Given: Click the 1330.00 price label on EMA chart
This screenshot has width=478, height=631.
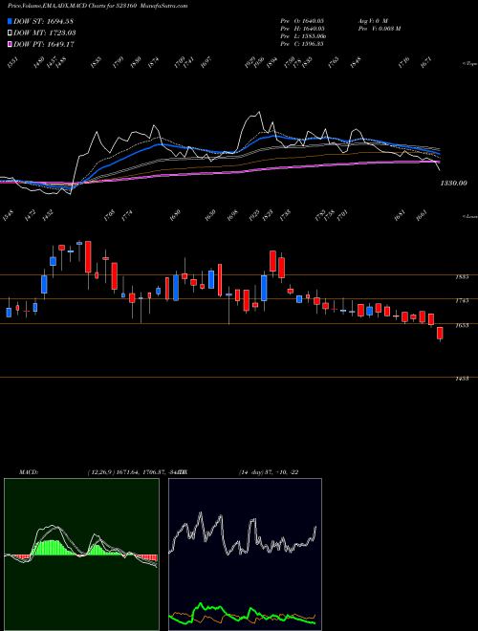Looking at the screenshot, I should 453,184.
